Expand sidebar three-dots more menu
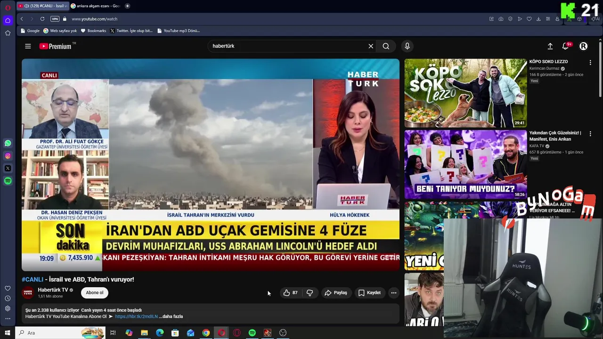The image size is (603, 339). pos(8,319)
